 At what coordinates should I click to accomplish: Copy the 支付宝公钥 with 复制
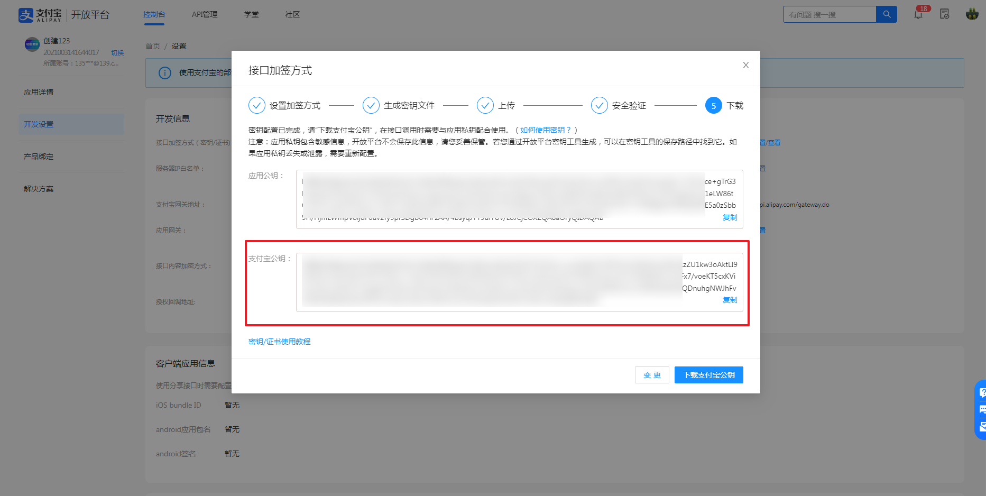(730, 300)
